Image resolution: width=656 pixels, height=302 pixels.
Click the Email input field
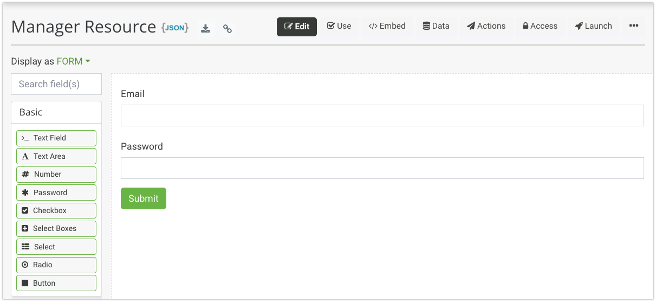[382, 115]
